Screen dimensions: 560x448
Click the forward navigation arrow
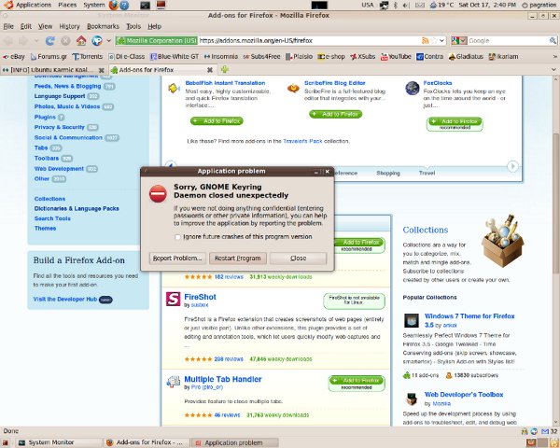[x=23, y=41]
